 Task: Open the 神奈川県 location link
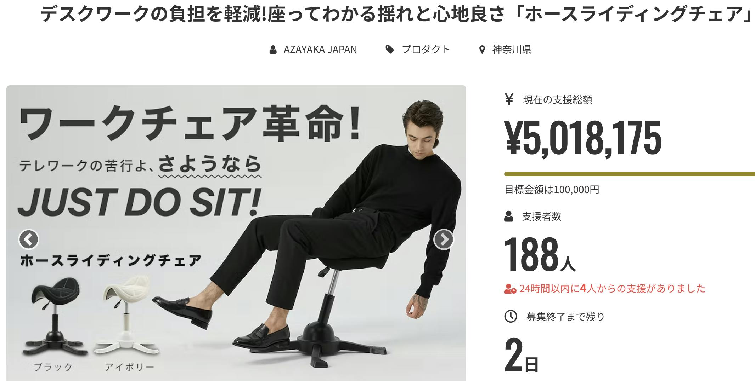click(512, 50)
